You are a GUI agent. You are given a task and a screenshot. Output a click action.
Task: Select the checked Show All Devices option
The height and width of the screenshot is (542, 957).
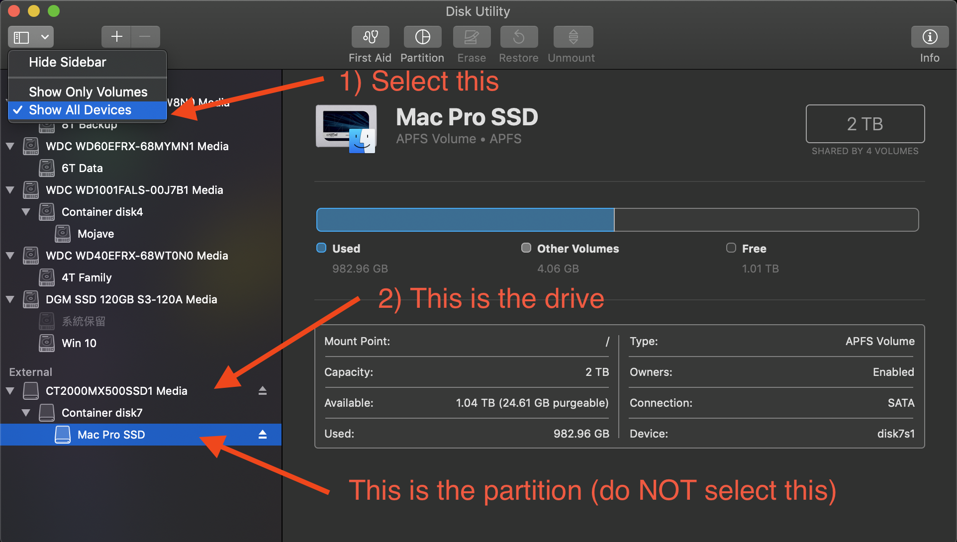coord(80,110)
